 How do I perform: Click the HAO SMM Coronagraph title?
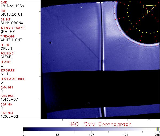(100, 124)
